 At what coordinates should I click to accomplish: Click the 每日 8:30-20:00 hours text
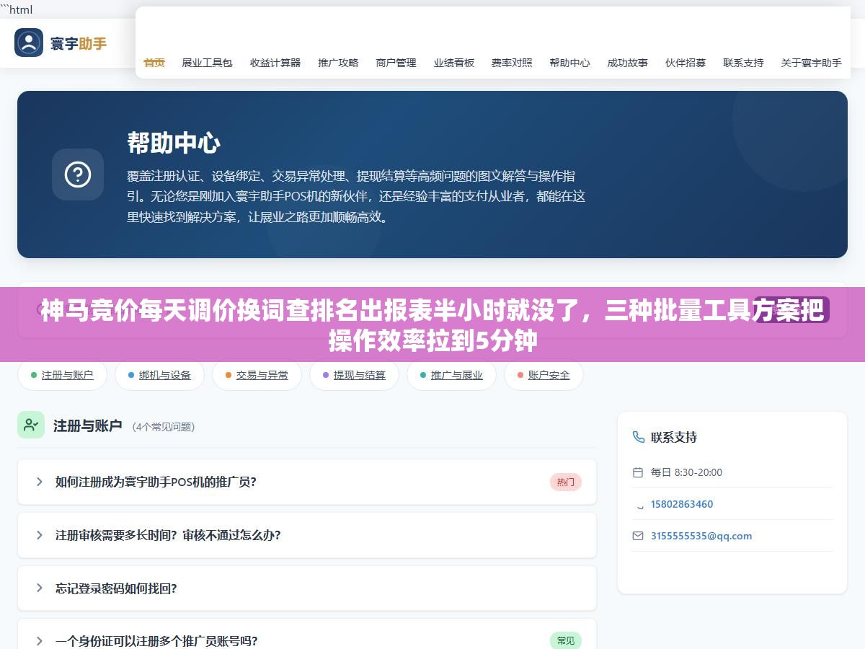tap(686, 472)
